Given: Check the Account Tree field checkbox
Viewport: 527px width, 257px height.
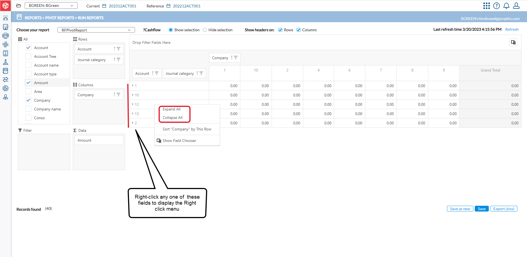Looking at the screenshot, I should (x=28, y=56).
